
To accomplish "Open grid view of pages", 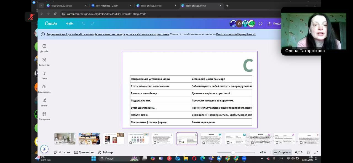I will click(309, 152).
